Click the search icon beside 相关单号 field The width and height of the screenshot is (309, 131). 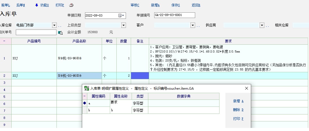pos(60,33)
